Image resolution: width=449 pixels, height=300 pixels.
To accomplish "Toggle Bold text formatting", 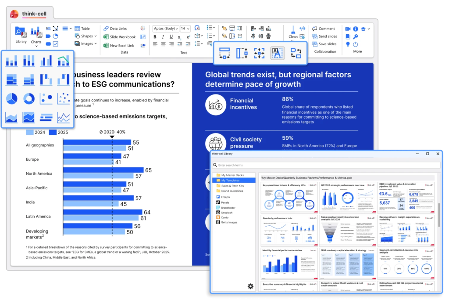I will point(155,36).
